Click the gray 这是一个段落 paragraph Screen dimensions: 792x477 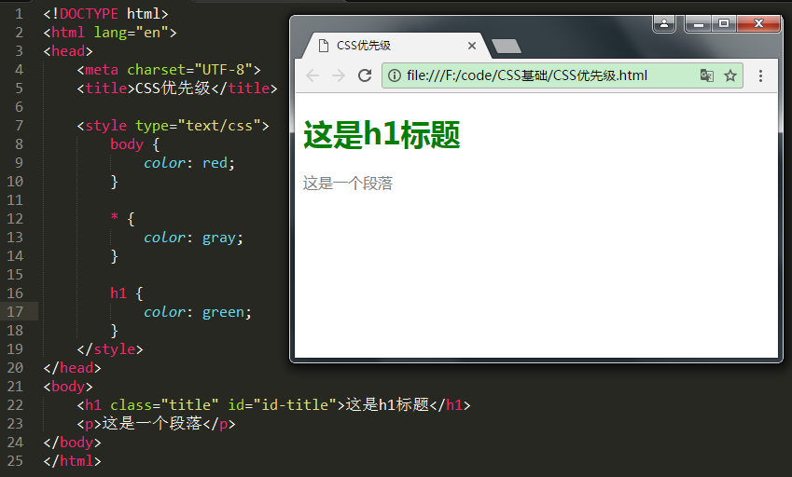pos(348,183)
